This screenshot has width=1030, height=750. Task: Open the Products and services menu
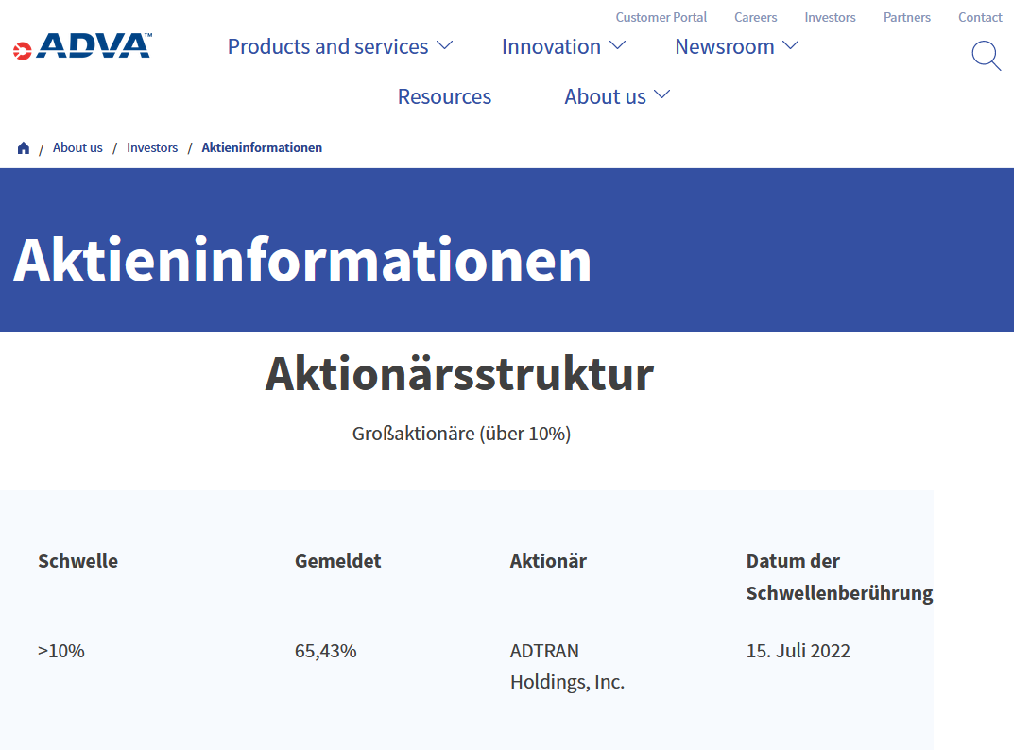(326, 45)
